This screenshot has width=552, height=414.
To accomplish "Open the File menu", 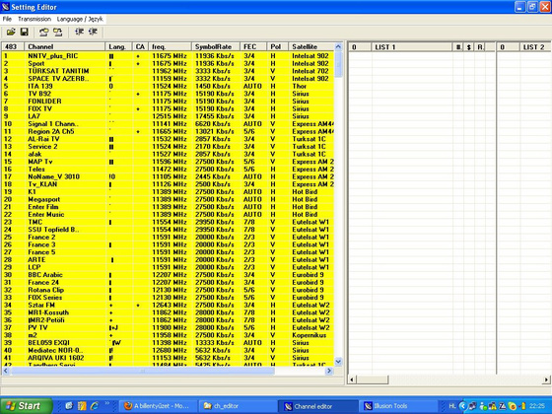I will (7, 19).
